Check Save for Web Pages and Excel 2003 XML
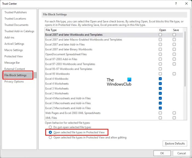Image resolution: width=192 pixels, height=158 pixels. 174,113
